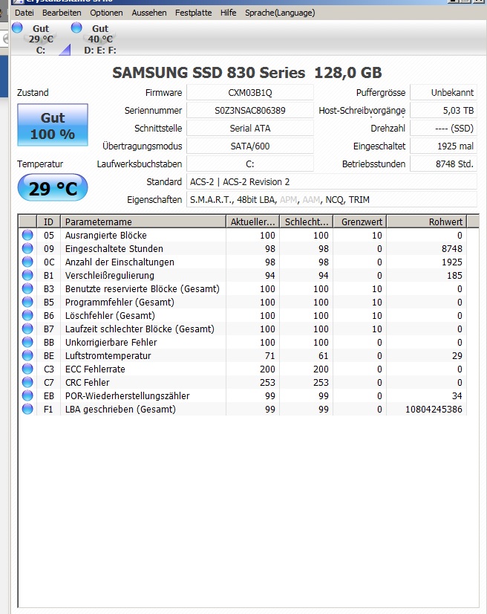The image size is (487, 614).
Task: Click the SAMSUNG SSD 830 Series title
Action: (246, 72)
